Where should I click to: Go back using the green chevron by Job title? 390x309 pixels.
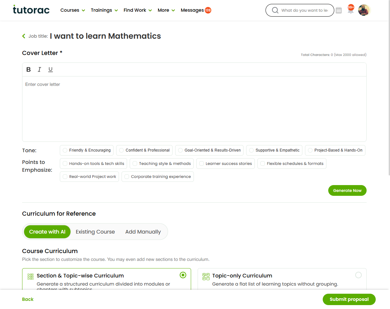pyautogui.click(x=24, y=36)
